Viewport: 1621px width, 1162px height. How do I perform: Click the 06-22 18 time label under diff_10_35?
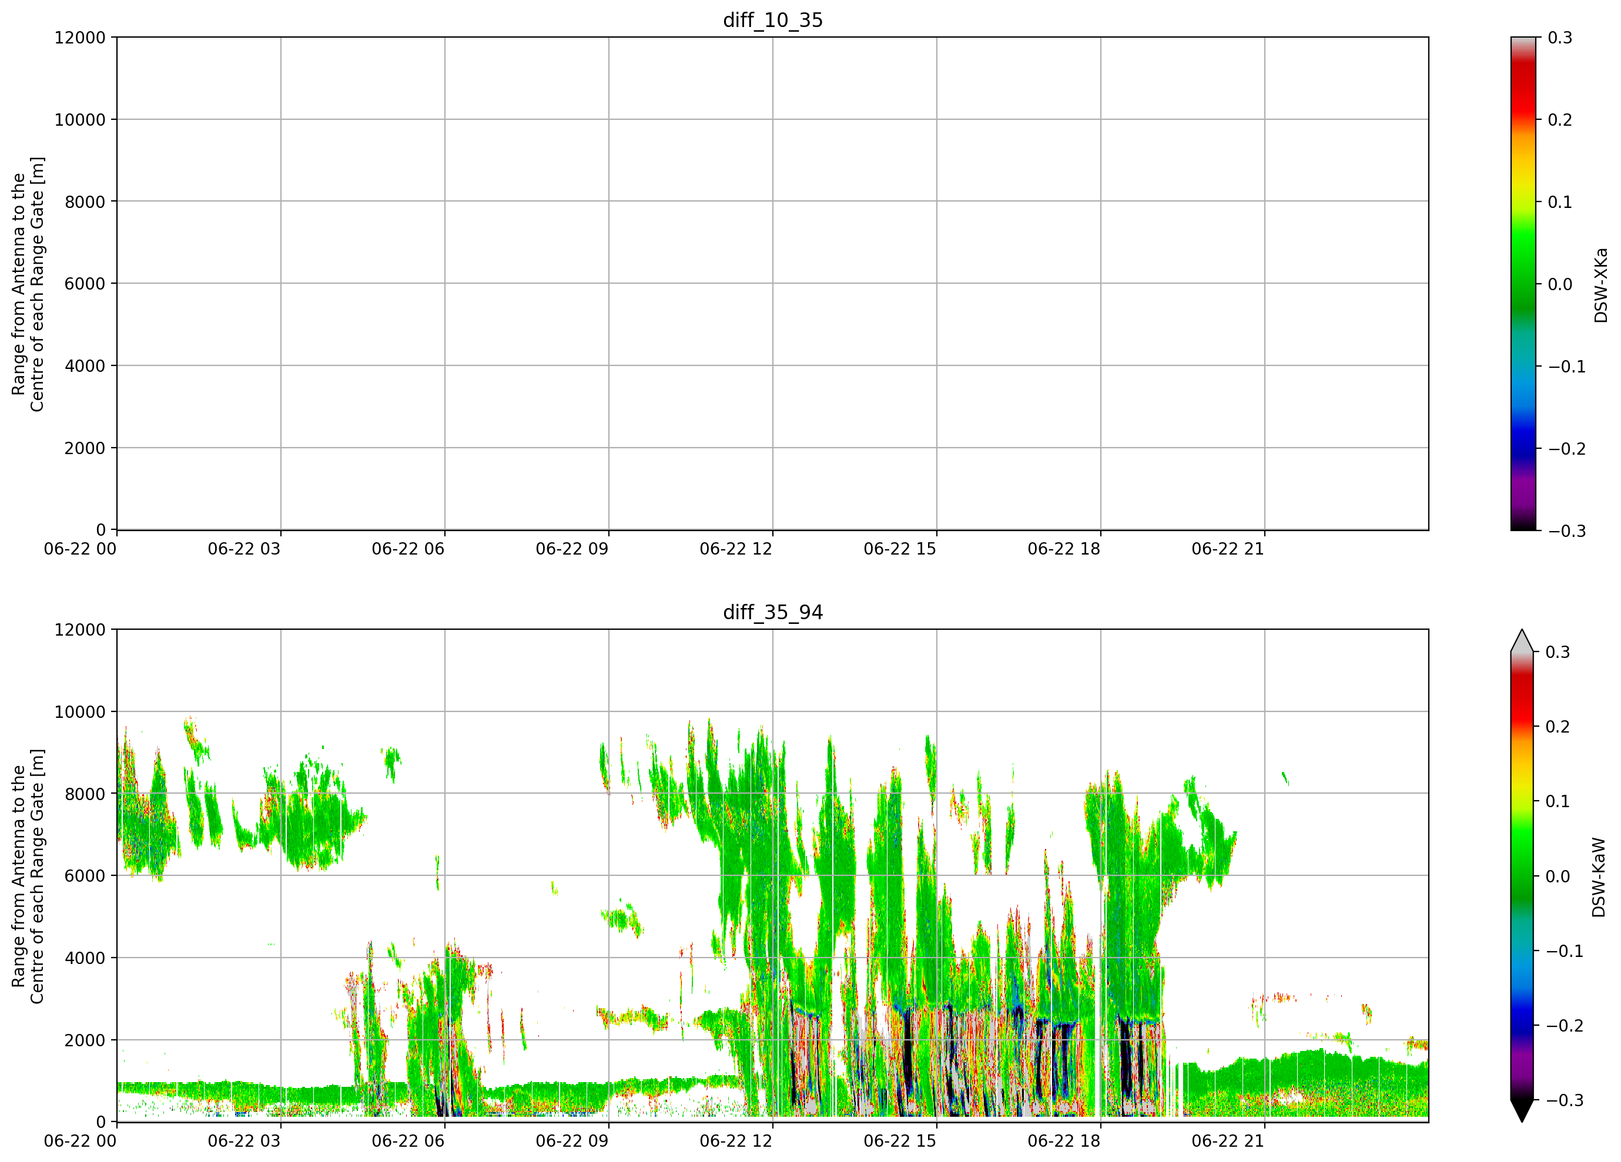tap(1064, 549)
